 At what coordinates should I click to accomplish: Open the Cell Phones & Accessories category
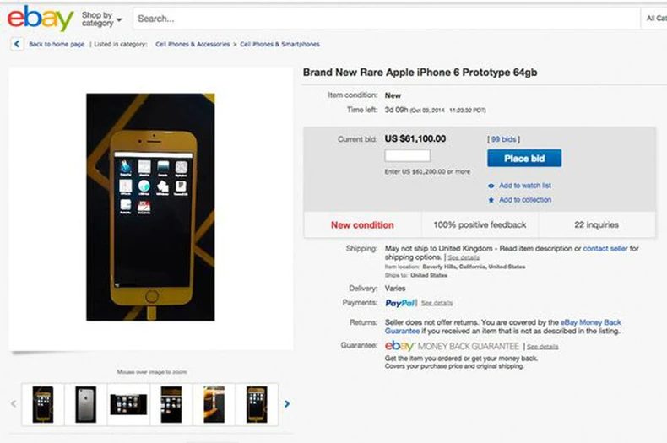193,44
